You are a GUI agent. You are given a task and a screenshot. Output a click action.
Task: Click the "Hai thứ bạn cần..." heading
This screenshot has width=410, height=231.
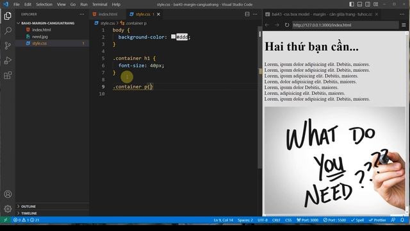tap(311, 47)
